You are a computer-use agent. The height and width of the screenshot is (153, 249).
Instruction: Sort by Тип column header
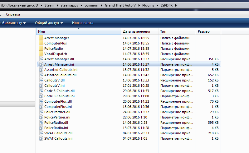tap(177, 31)
